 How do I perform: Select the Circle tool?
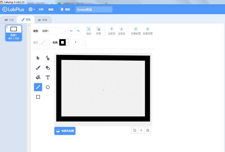[48, 87]
